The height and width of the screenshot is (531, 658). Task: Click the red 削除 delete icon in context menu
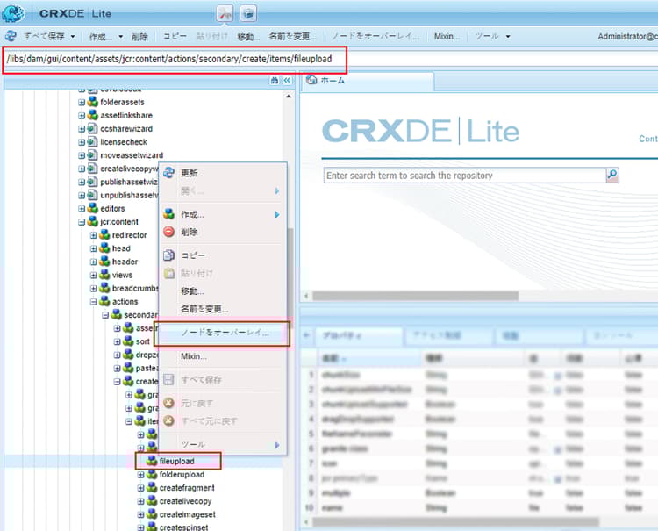point(169,232)
